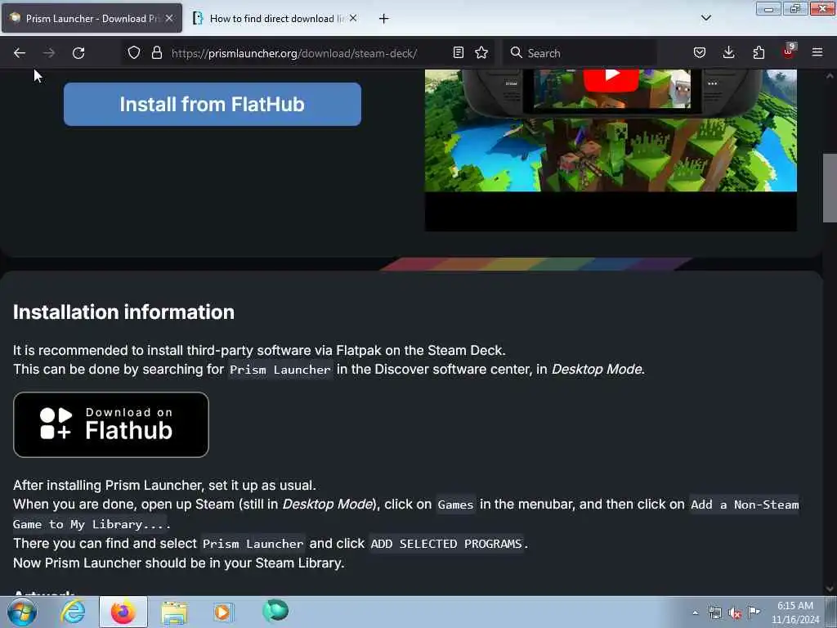Go back to the previous page
The image size is (837, 628).
click(x=20, y=53)
